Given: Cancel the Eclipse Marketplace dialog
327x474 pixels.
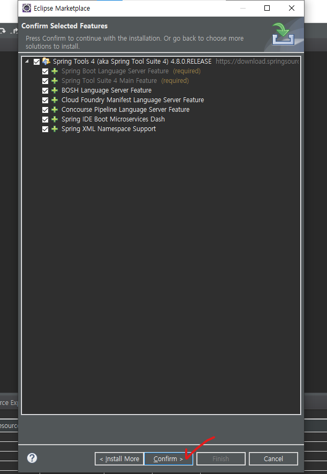Looking at the screenshot, I should point(273,458).
